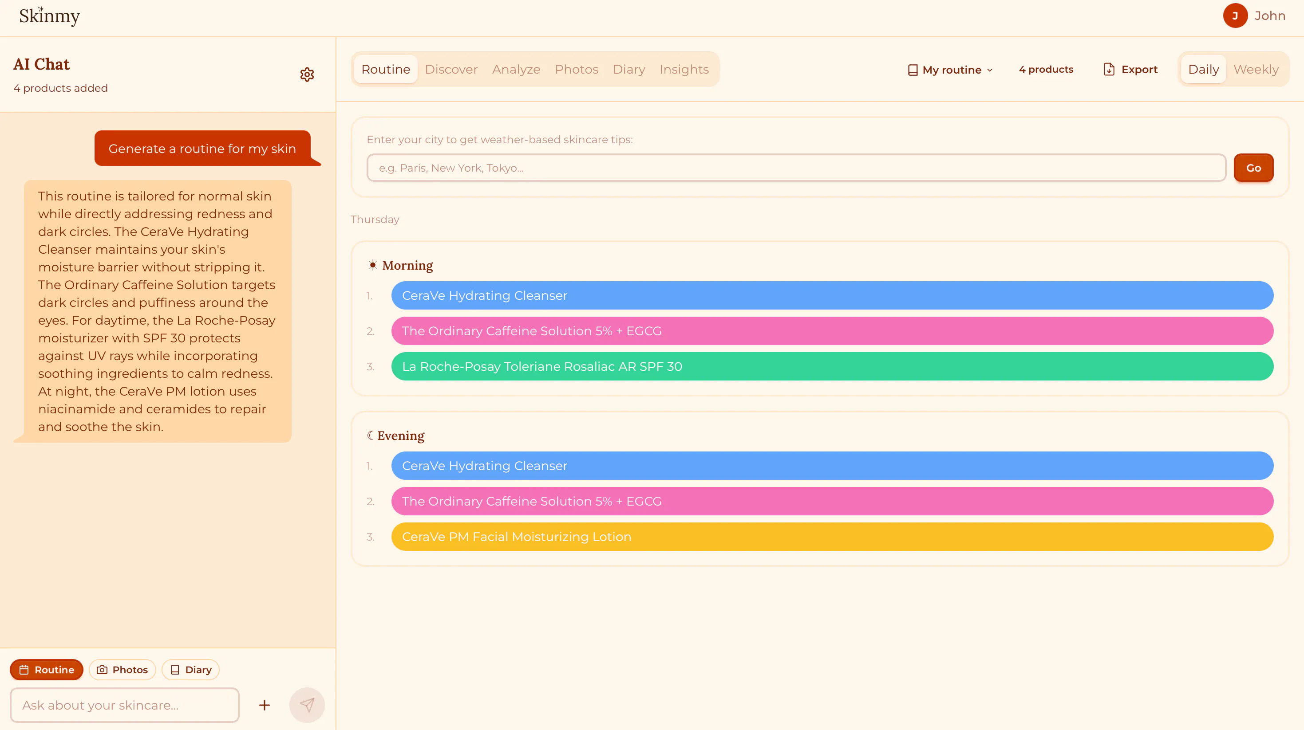The height and width of the screenshot is (730, 1304).
Task: Select the Daily view toggle
Action: 1203,69
